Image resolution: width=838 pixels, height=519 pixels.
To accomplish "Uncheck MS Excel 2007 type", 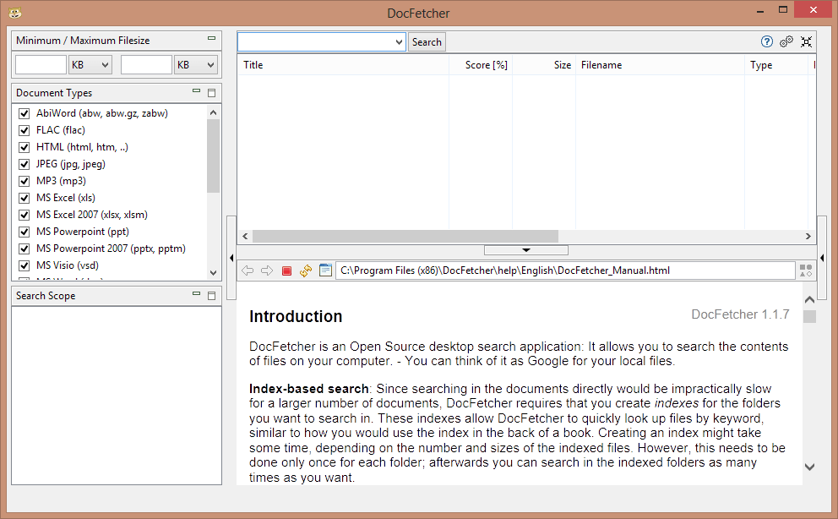I will click(x=24, y=215).
